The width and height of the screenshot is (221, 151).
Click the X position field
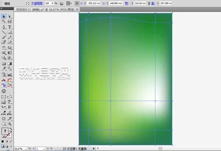click(94, 3)
